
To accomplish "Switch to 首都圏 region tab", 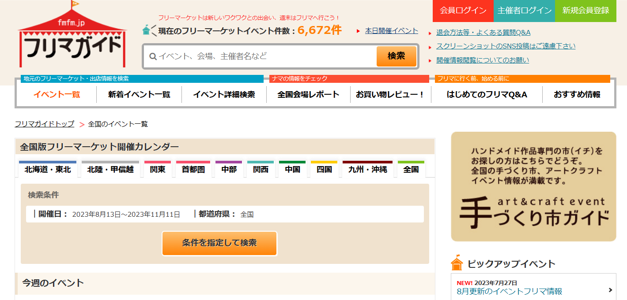I will [193, 169].
